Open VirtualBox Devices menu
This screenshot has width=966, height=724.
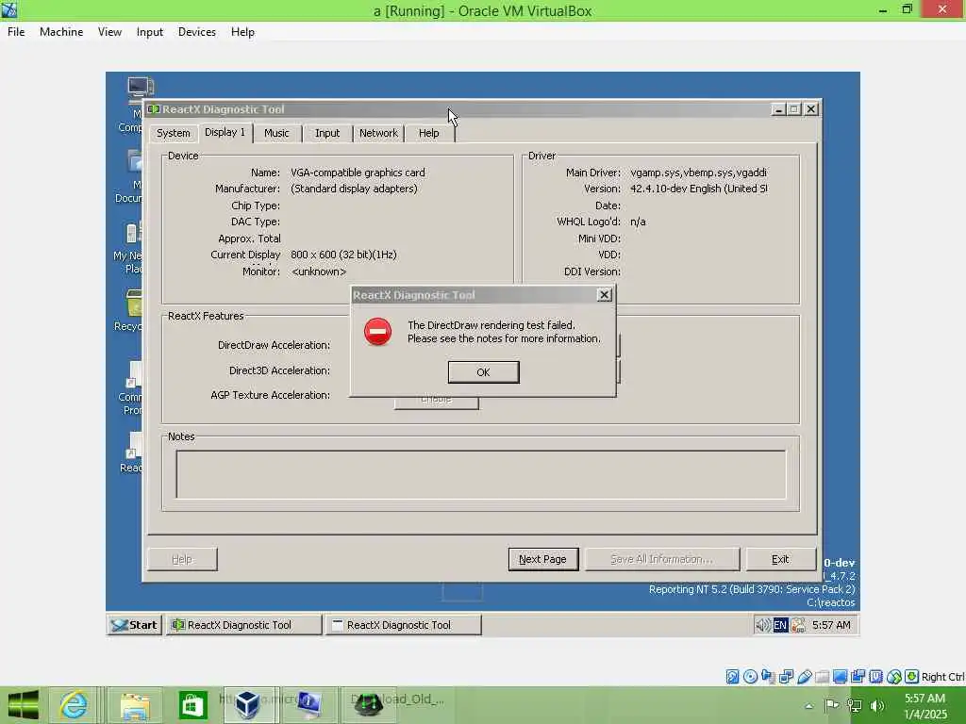(x=196, y=32)
